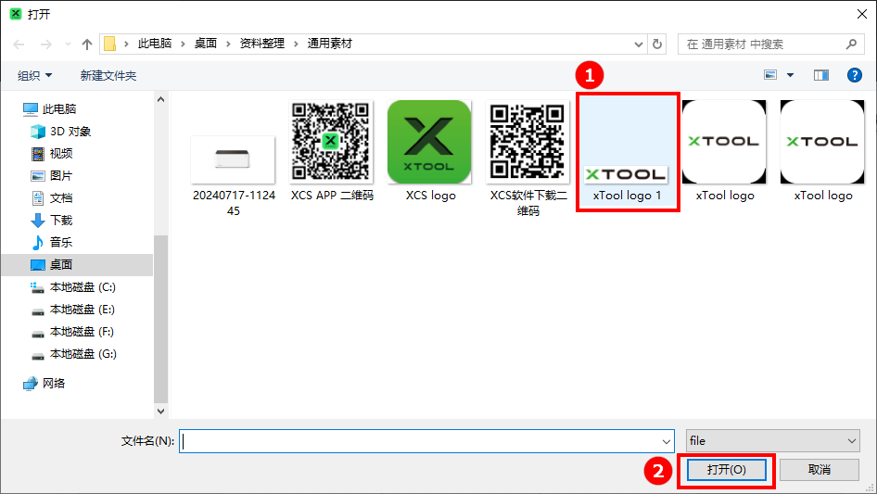Select 此电脑 in the navigation tree
Image resolution: width=877 pixels, height=494 pixels.
(50, 109)
